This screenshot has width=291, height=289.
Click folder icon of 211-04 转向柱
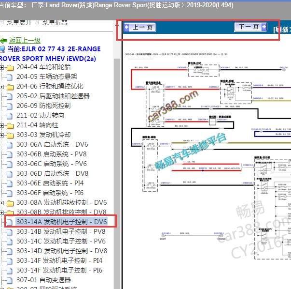tap(10, 126)
